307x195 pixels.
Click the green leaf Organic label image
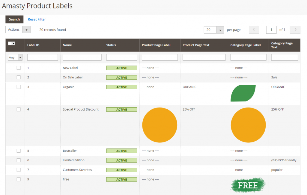tap(243, 93)
